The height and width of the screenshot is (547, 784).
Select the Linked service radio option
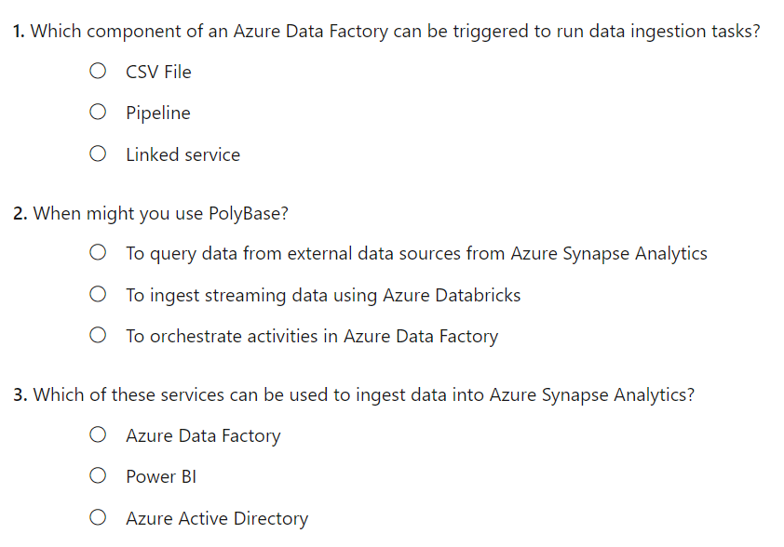(98, 153)
